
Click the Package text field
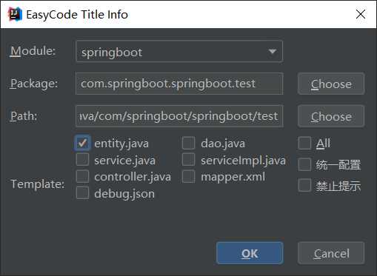[x=179, y=84]
